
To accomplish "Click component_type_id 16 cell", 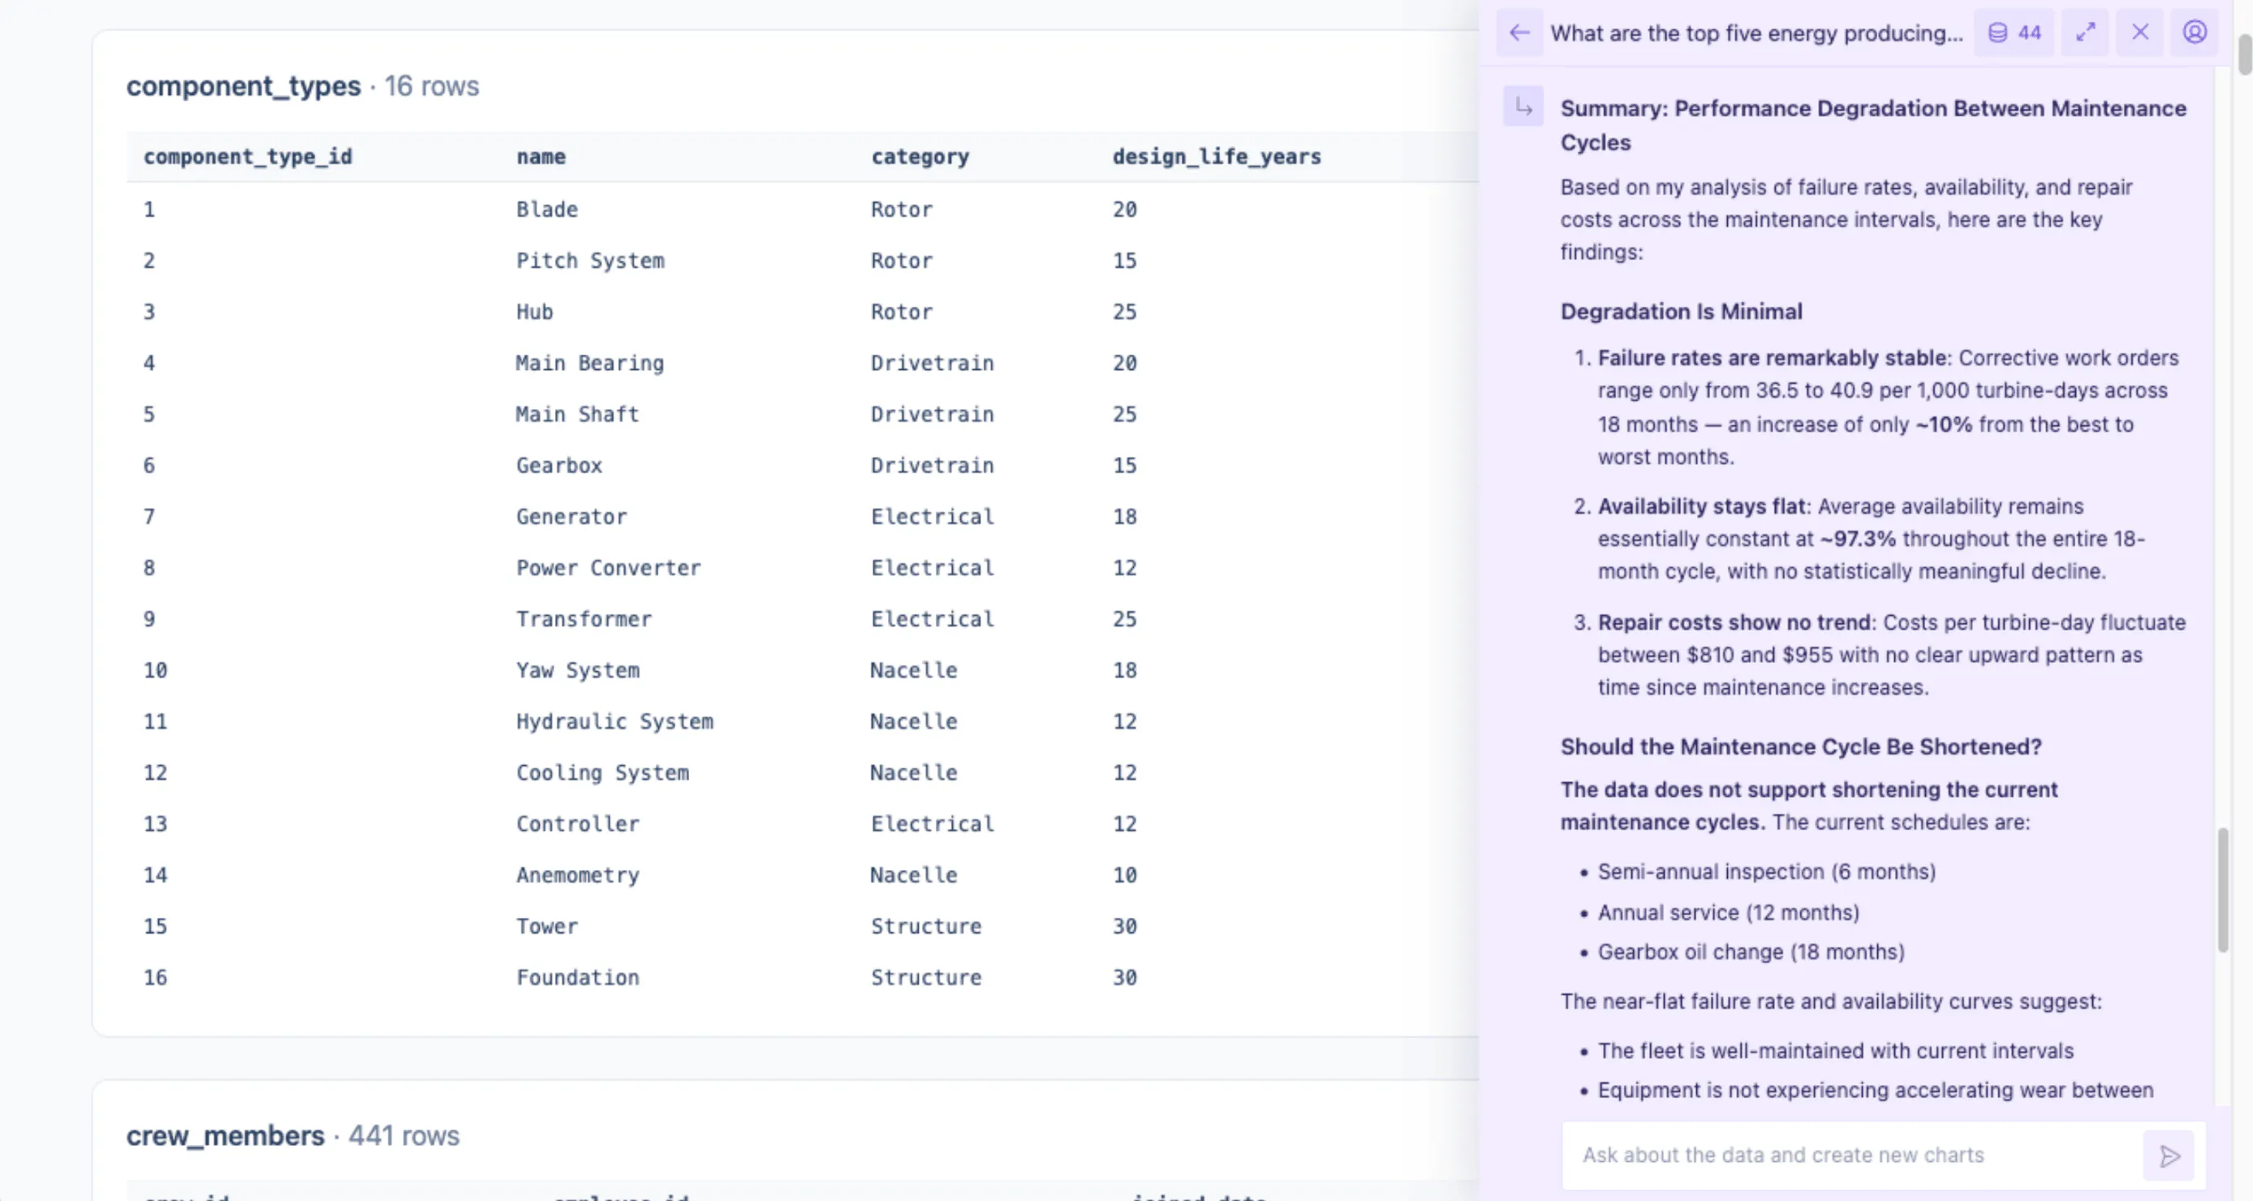I will coord(155,977).
